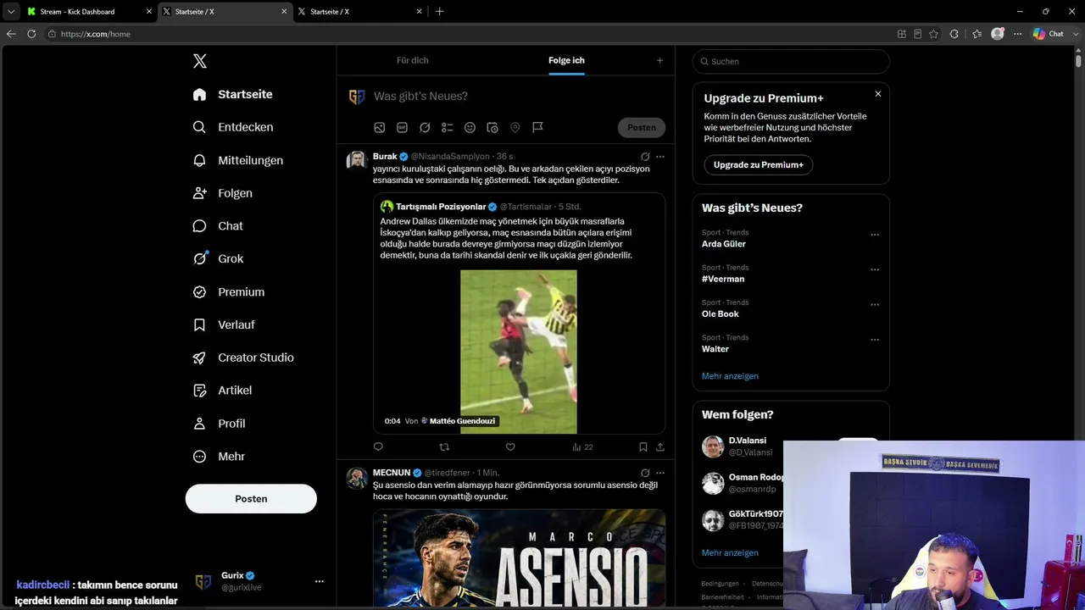Bookmark Burak's post
The image size is (1085, 610).
[643, 446]
